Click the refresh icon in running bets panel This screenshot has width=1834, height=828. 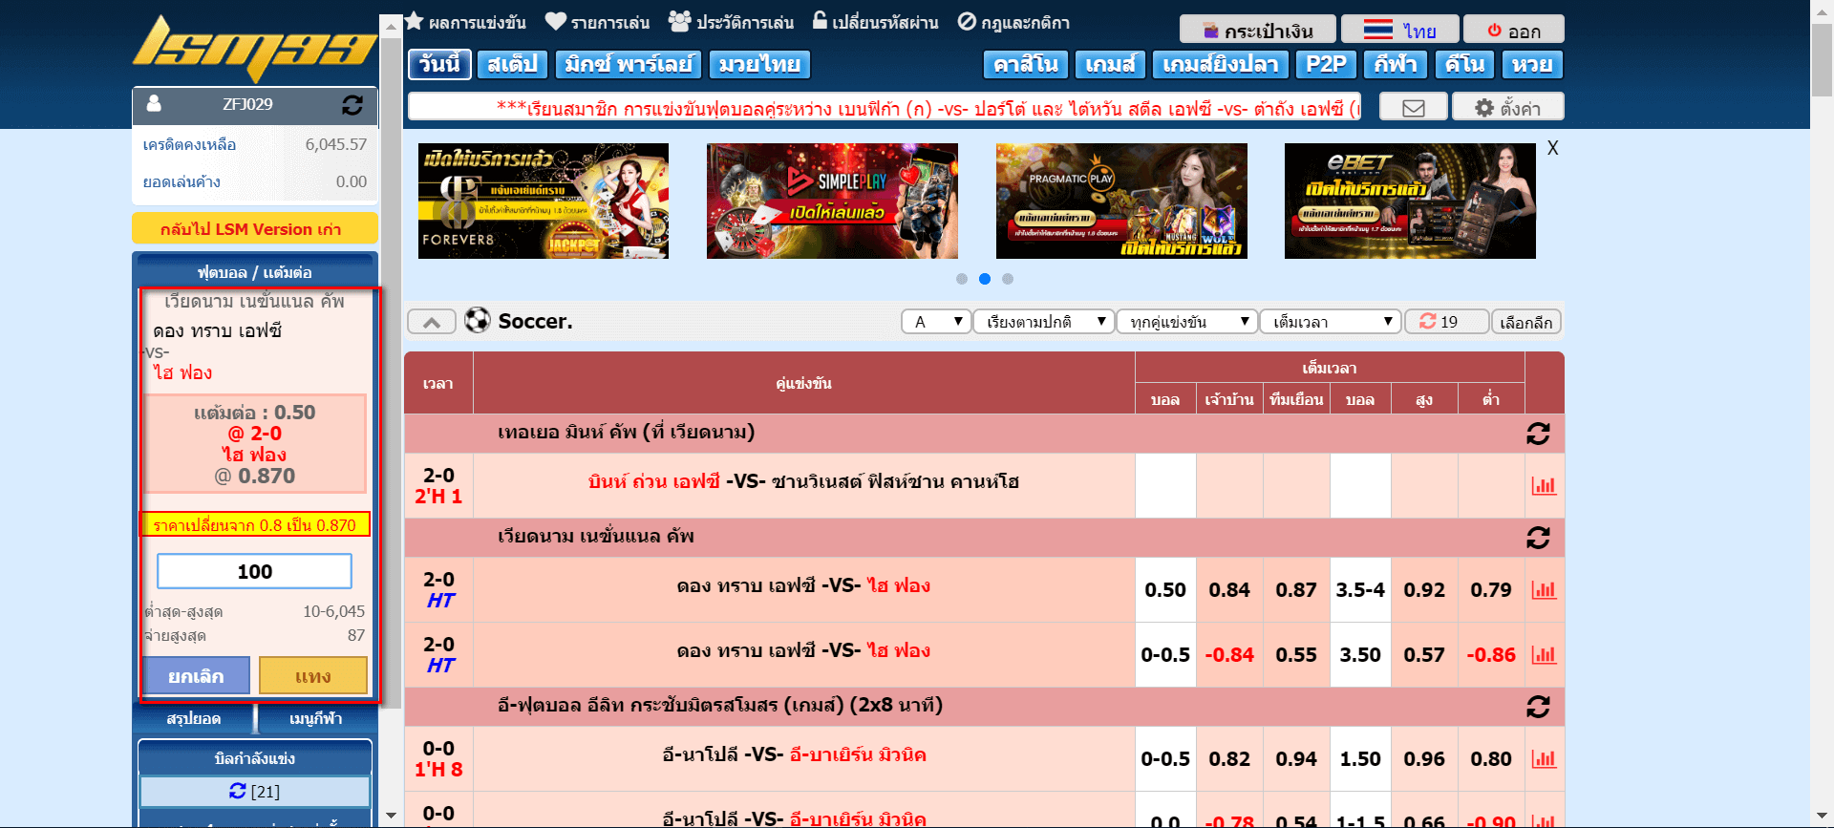[238, 791]
